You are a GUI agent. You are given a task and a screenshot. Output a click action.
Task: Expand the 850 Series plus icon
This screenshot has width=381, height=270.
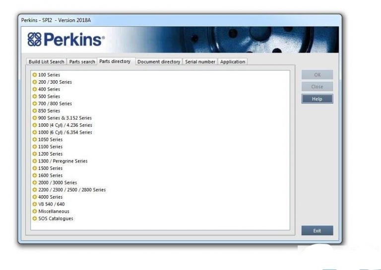35,110
